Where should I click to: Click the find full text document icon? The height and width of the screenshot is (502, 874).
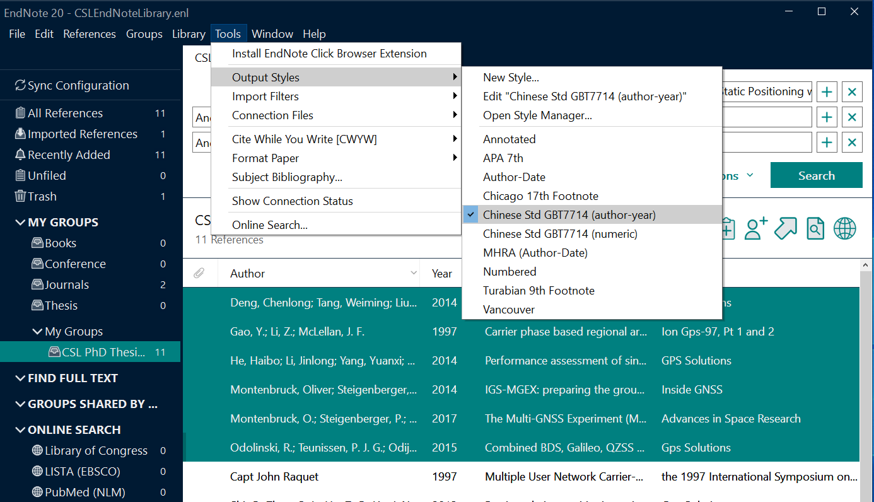pos(815,228)
